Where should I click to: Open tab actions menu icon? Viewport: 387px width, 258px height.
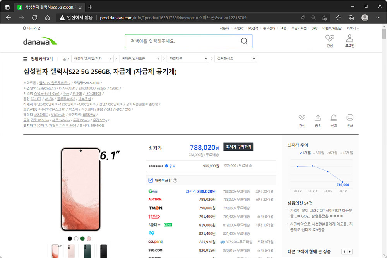click(x=7, y=7)
